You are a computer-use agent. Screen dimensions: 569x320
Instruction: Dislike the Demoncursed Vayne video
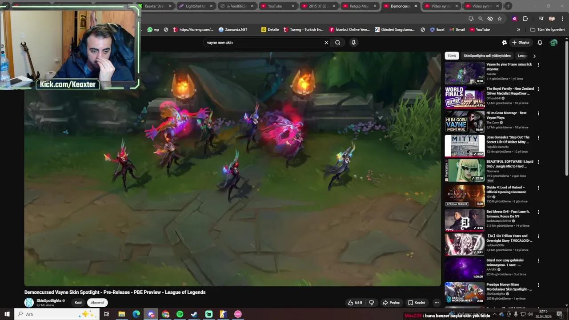pyautogui.click(x=372, y=303)
